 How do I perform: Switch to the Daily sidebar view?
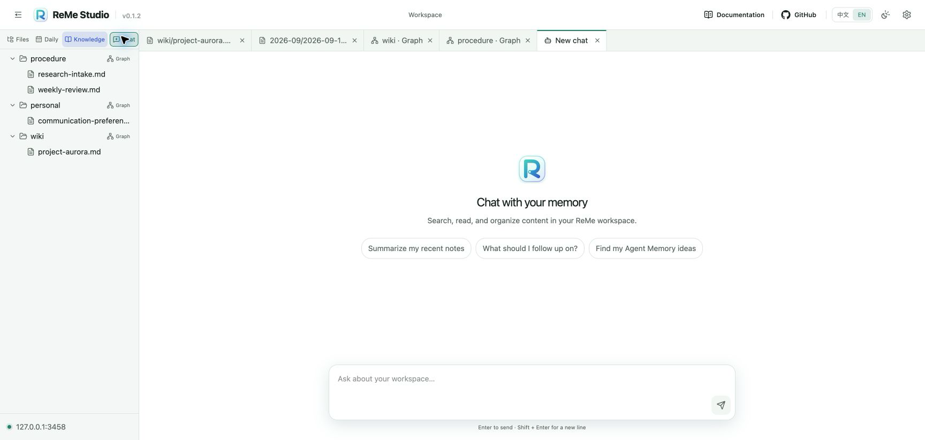(47, 40)
